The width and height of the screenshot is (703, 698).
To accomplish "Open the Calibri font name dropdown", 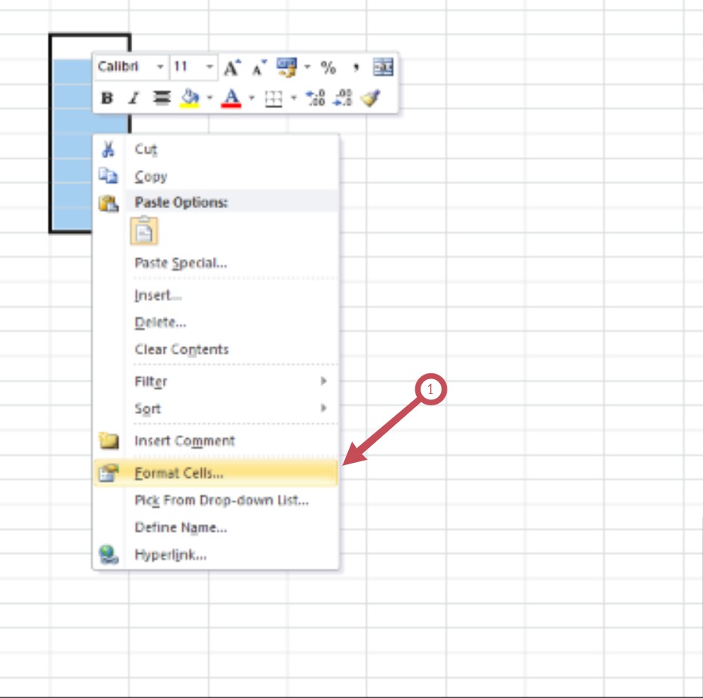I will click(x=160, y=68).
